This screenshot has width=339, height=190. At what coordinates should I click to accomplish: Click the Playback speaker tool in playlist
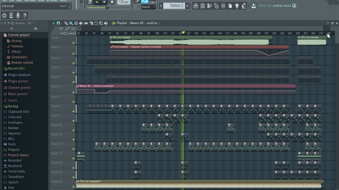click(106, 23)
